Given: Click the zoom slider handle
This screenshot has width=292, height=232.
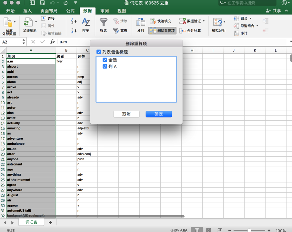Looking at the screenshot, I should point(249,230).
